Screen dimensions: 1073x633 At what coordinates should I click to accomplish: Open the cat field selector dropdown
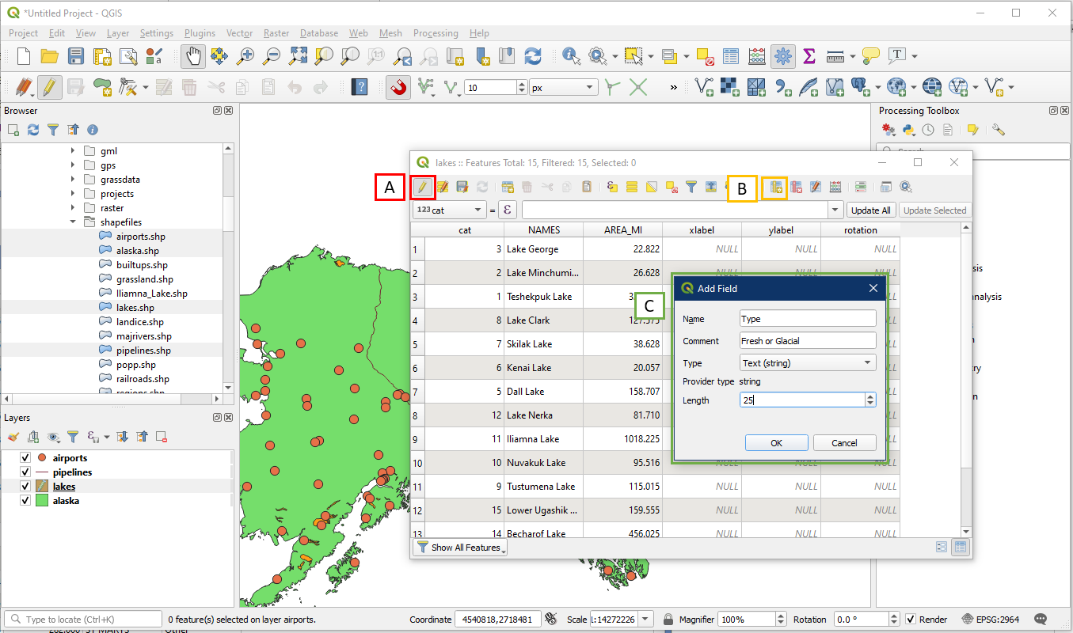click(450, 210)
